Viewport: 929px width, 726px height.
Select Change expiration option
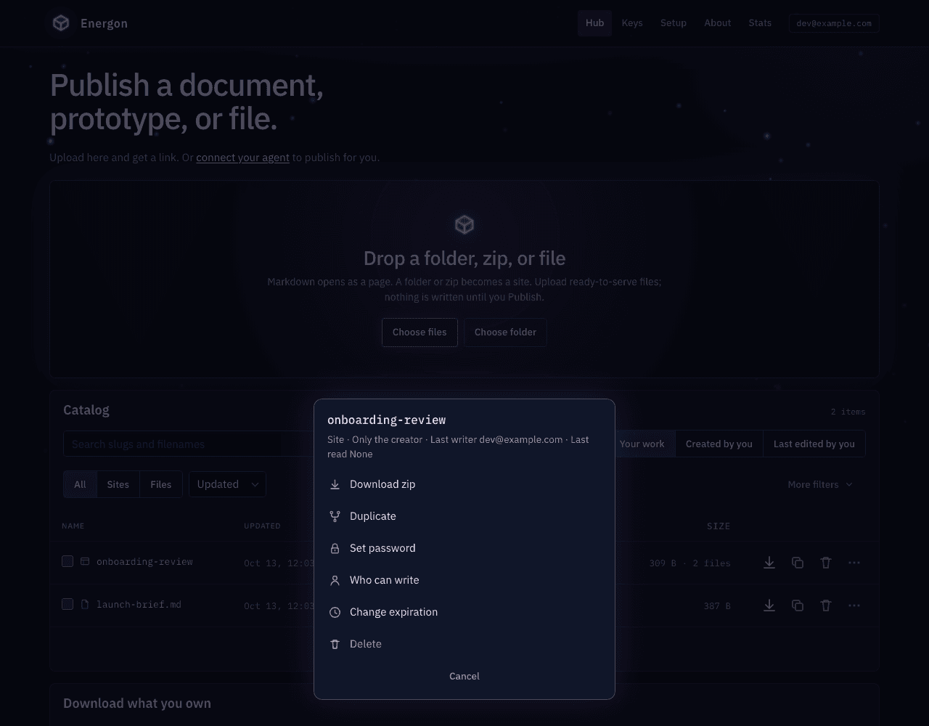click(x=464, y=612)
